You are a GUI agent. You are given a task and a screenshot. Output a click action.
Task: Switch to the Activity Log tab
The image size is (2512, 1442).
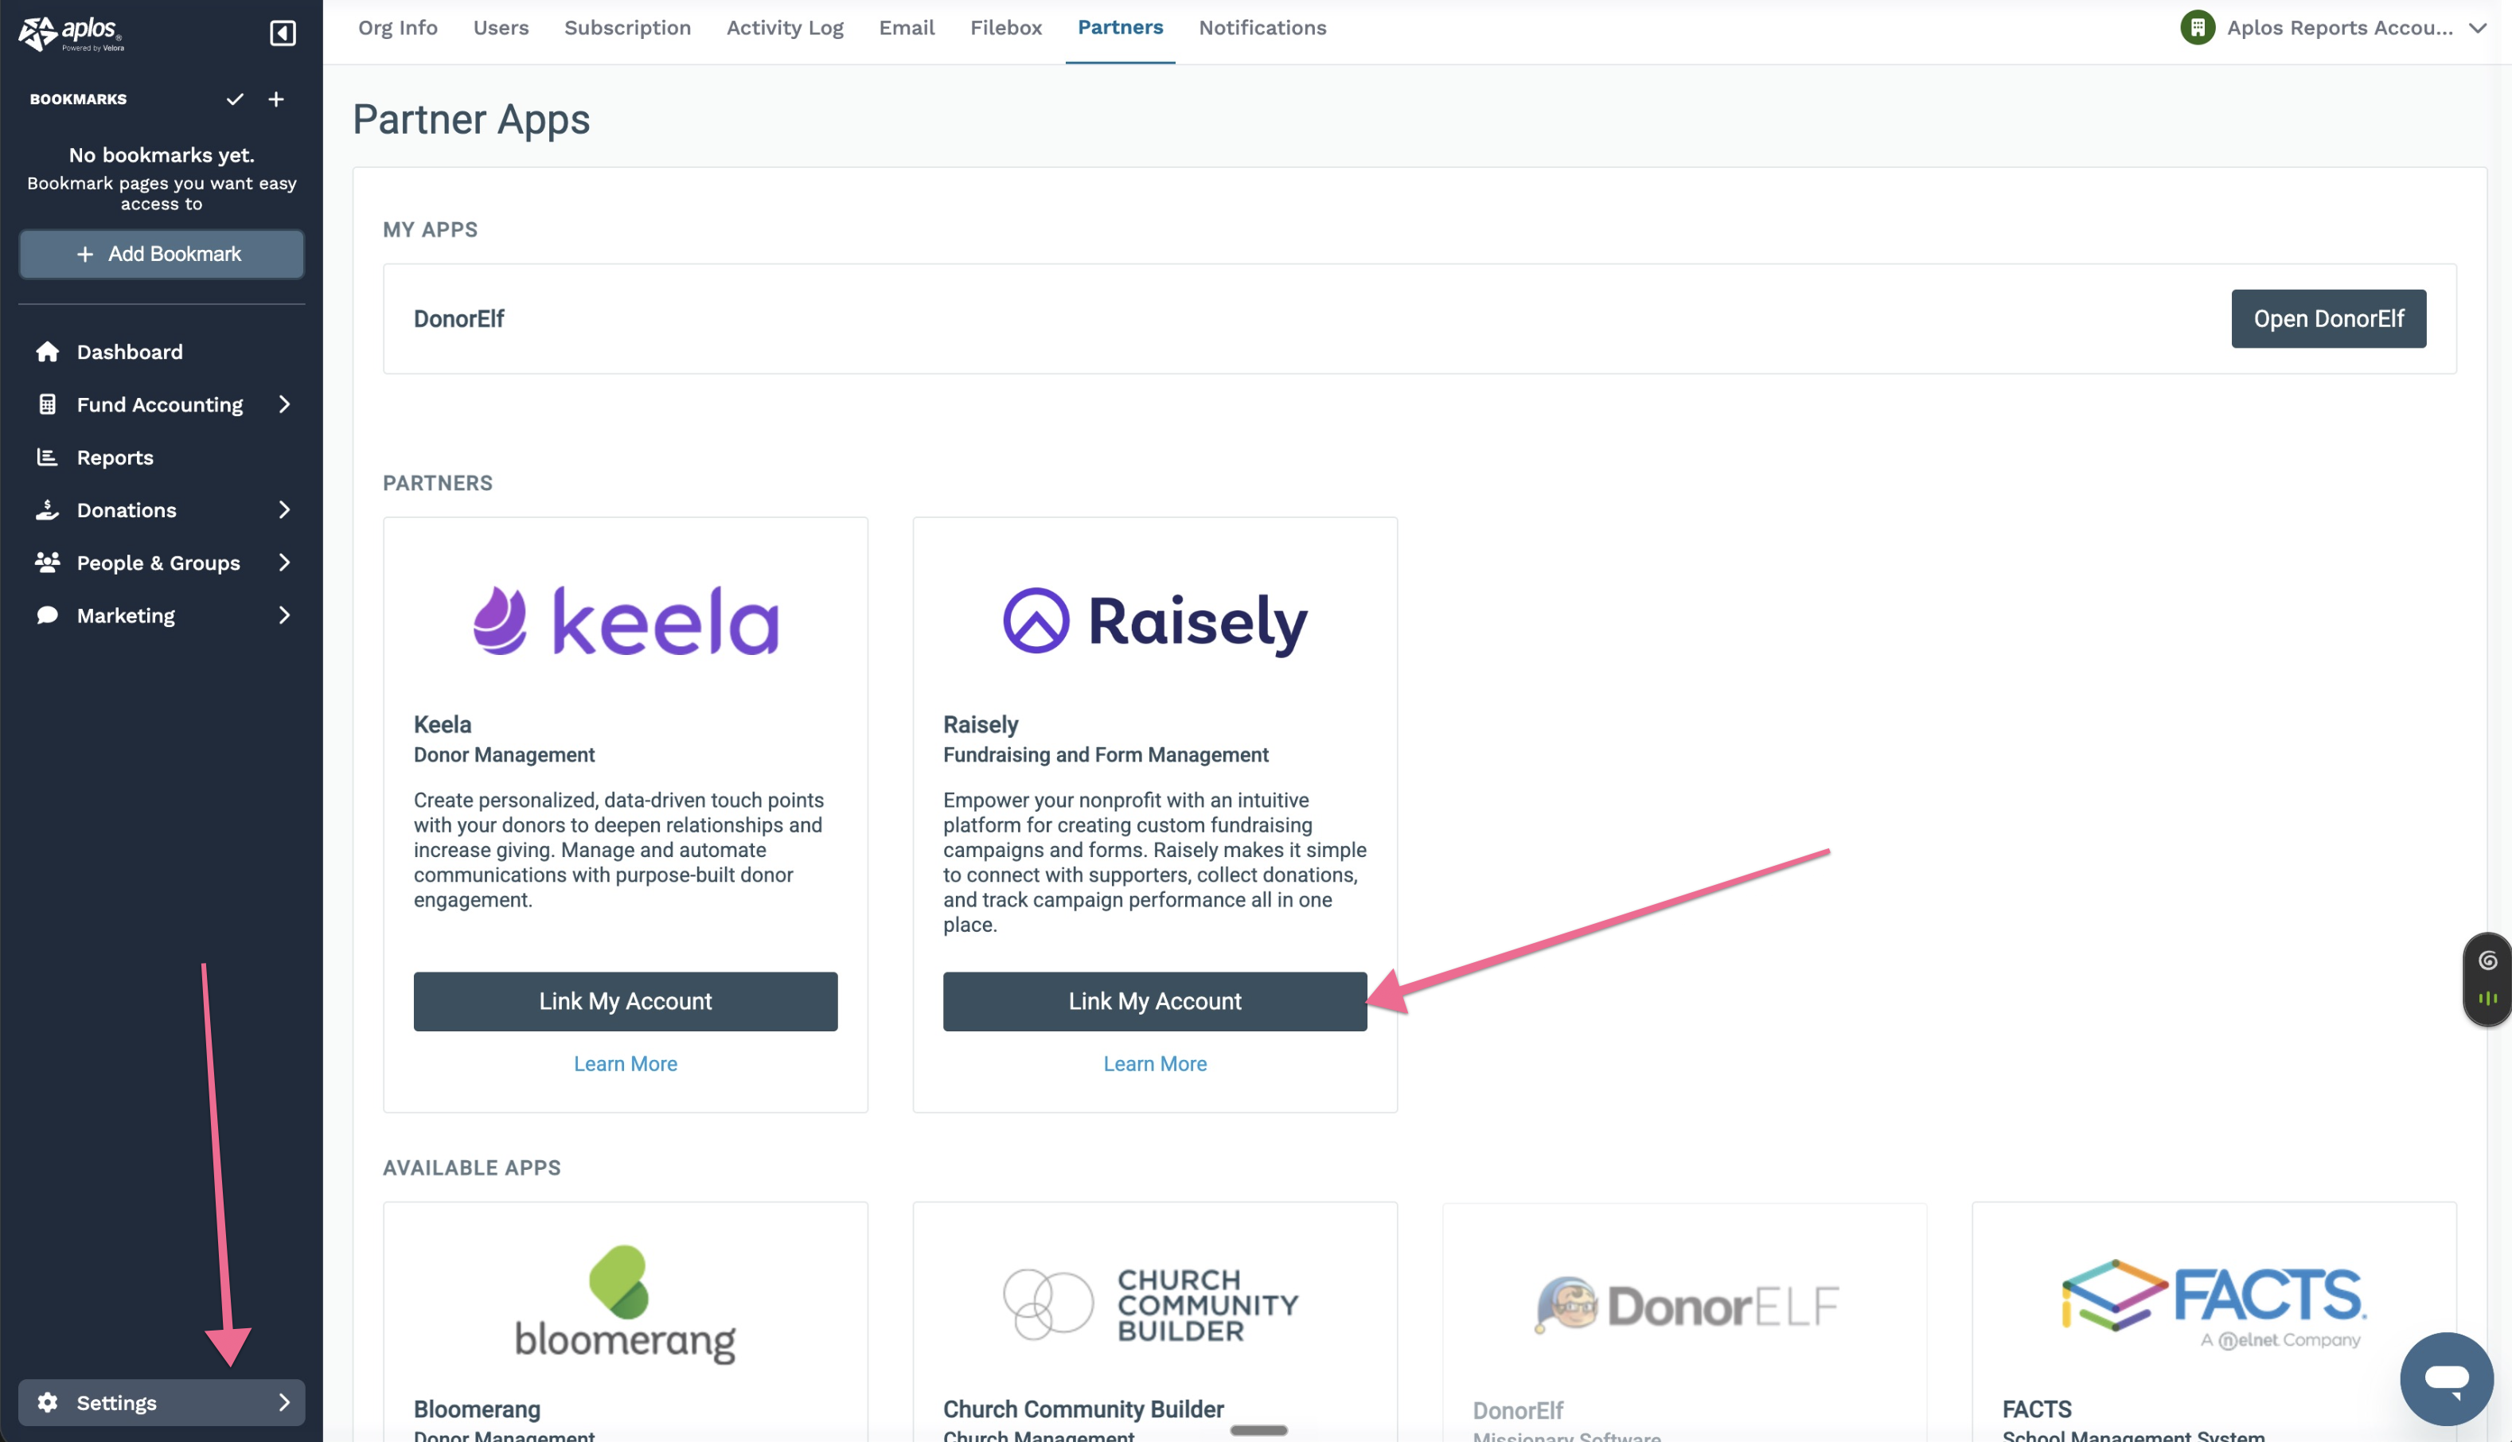pyautogui.click(x=785, y=28)
